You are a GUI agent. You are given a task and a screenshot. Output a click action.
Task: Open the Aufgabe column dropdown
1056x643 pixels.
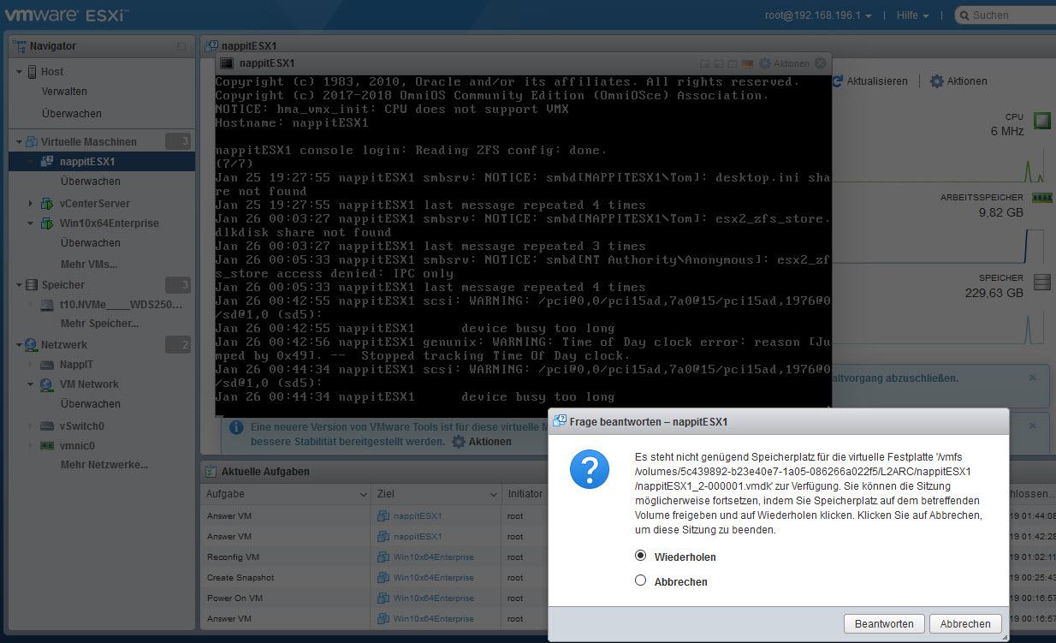[x=363, y=494]
